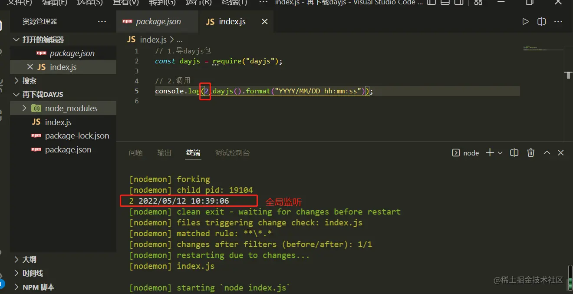Image resolution: width=573 pixels, height=294 pixels.
Task: Click npm icon beside package-lock.json
Action: (x=36, y=136)
